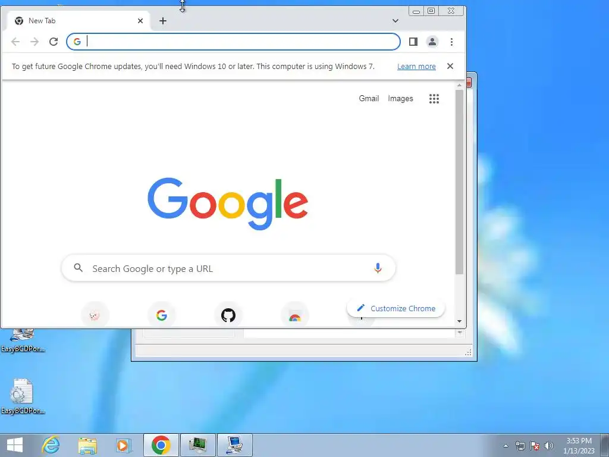Open the Windows Start button
Viewport: 609px width, 457px height.
(x=15, y=445)
